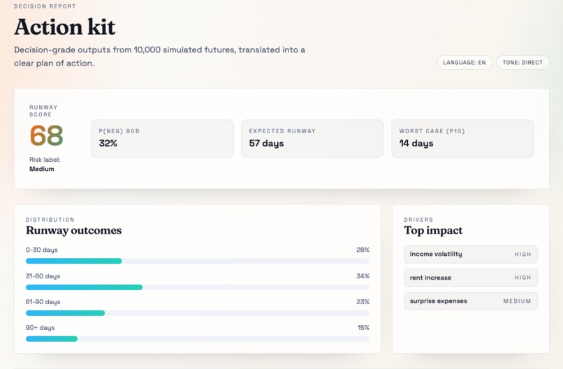Click the Runway outcomes heading
This screenshot has width=563, height=369.
(x=73, y=230)
